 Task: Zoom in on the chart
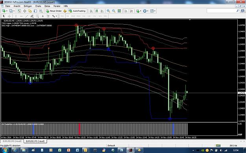108,11
